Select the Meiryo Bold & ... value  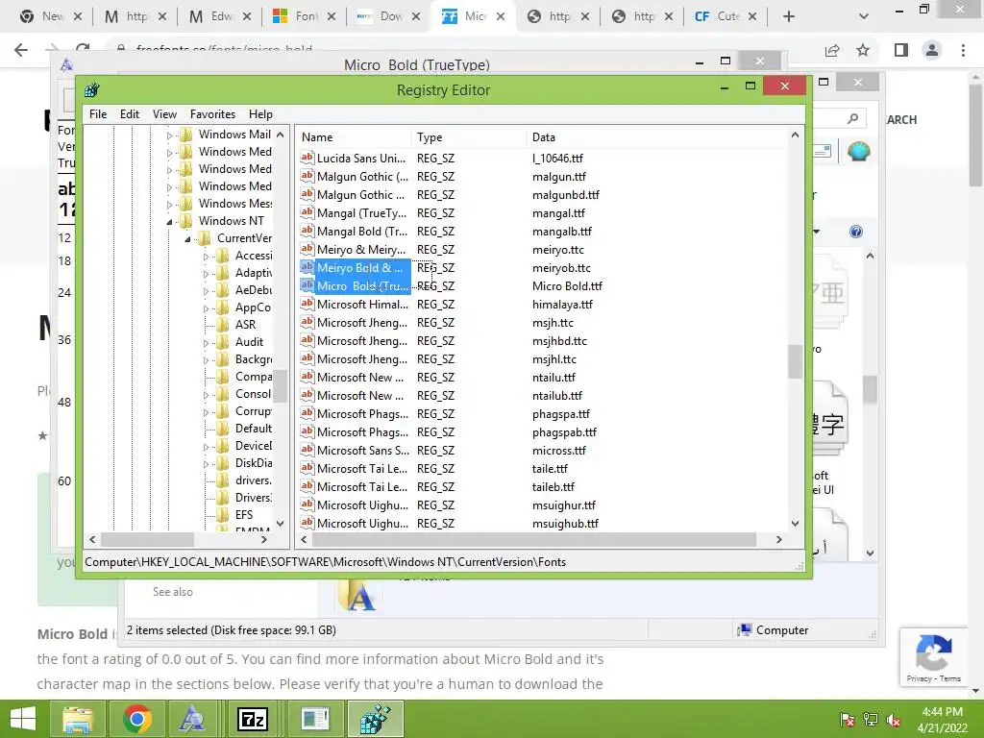[x=359, y=267]
